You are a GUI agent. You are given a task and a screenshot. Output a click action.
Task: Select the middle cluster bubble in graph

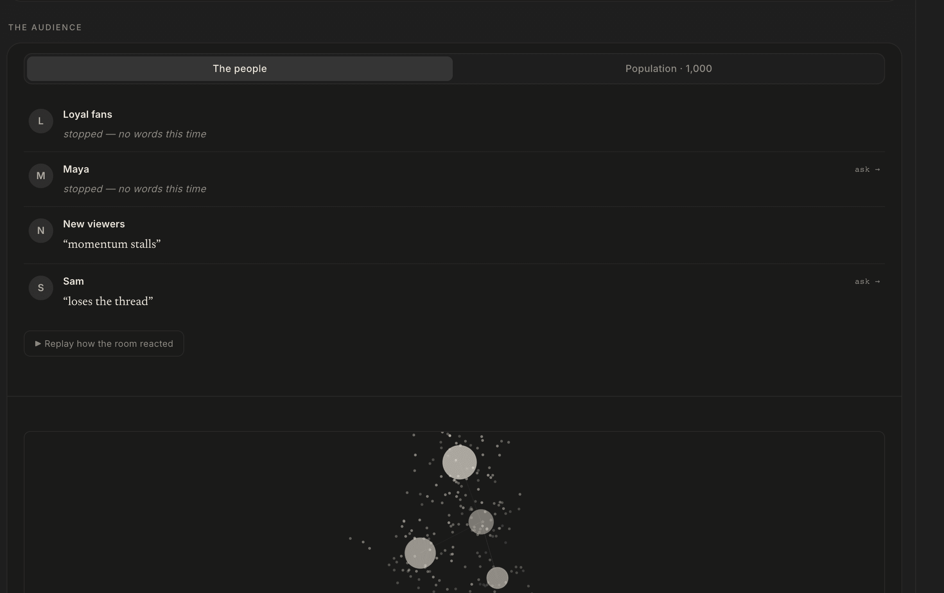point(481,521)
